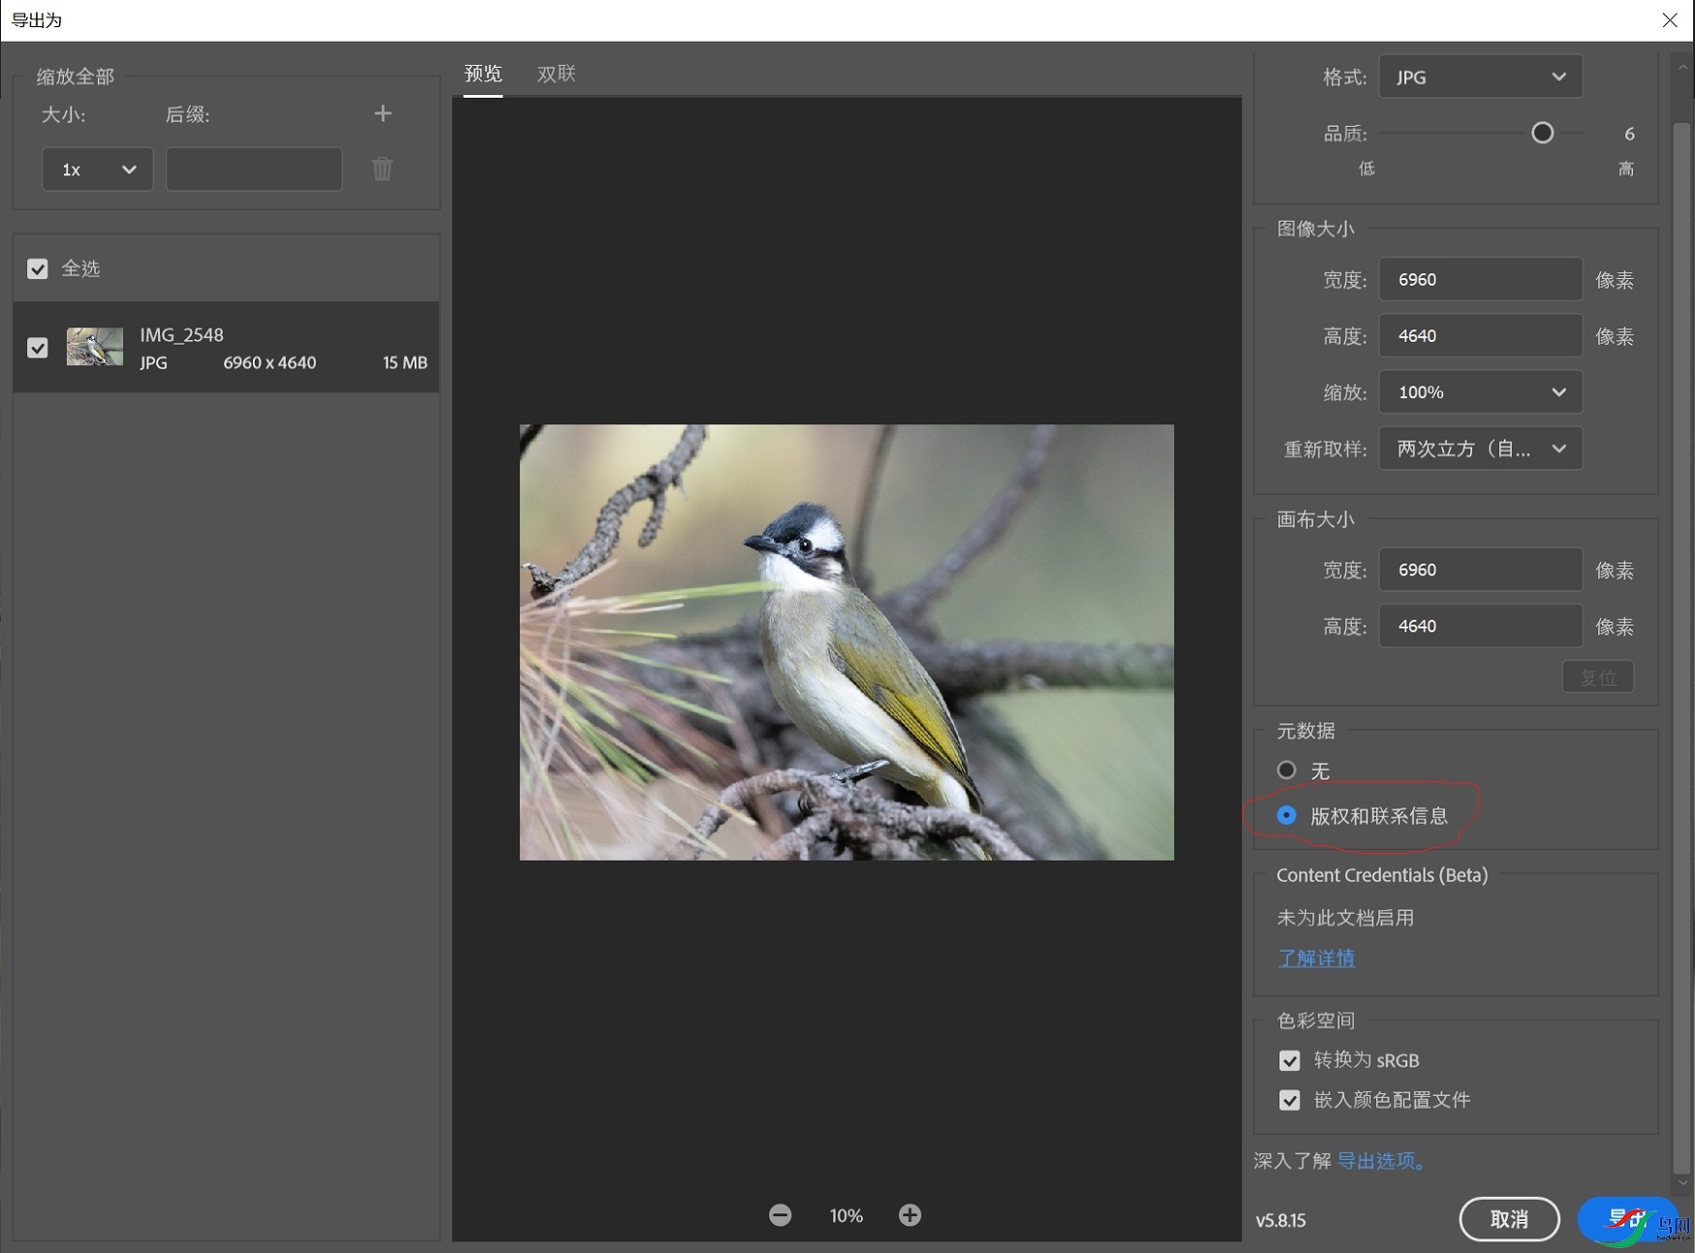Uncheck the IMG_2548 file checkbox
1695x1253 pixels.
pyautogui.click(x=38, y=348)
